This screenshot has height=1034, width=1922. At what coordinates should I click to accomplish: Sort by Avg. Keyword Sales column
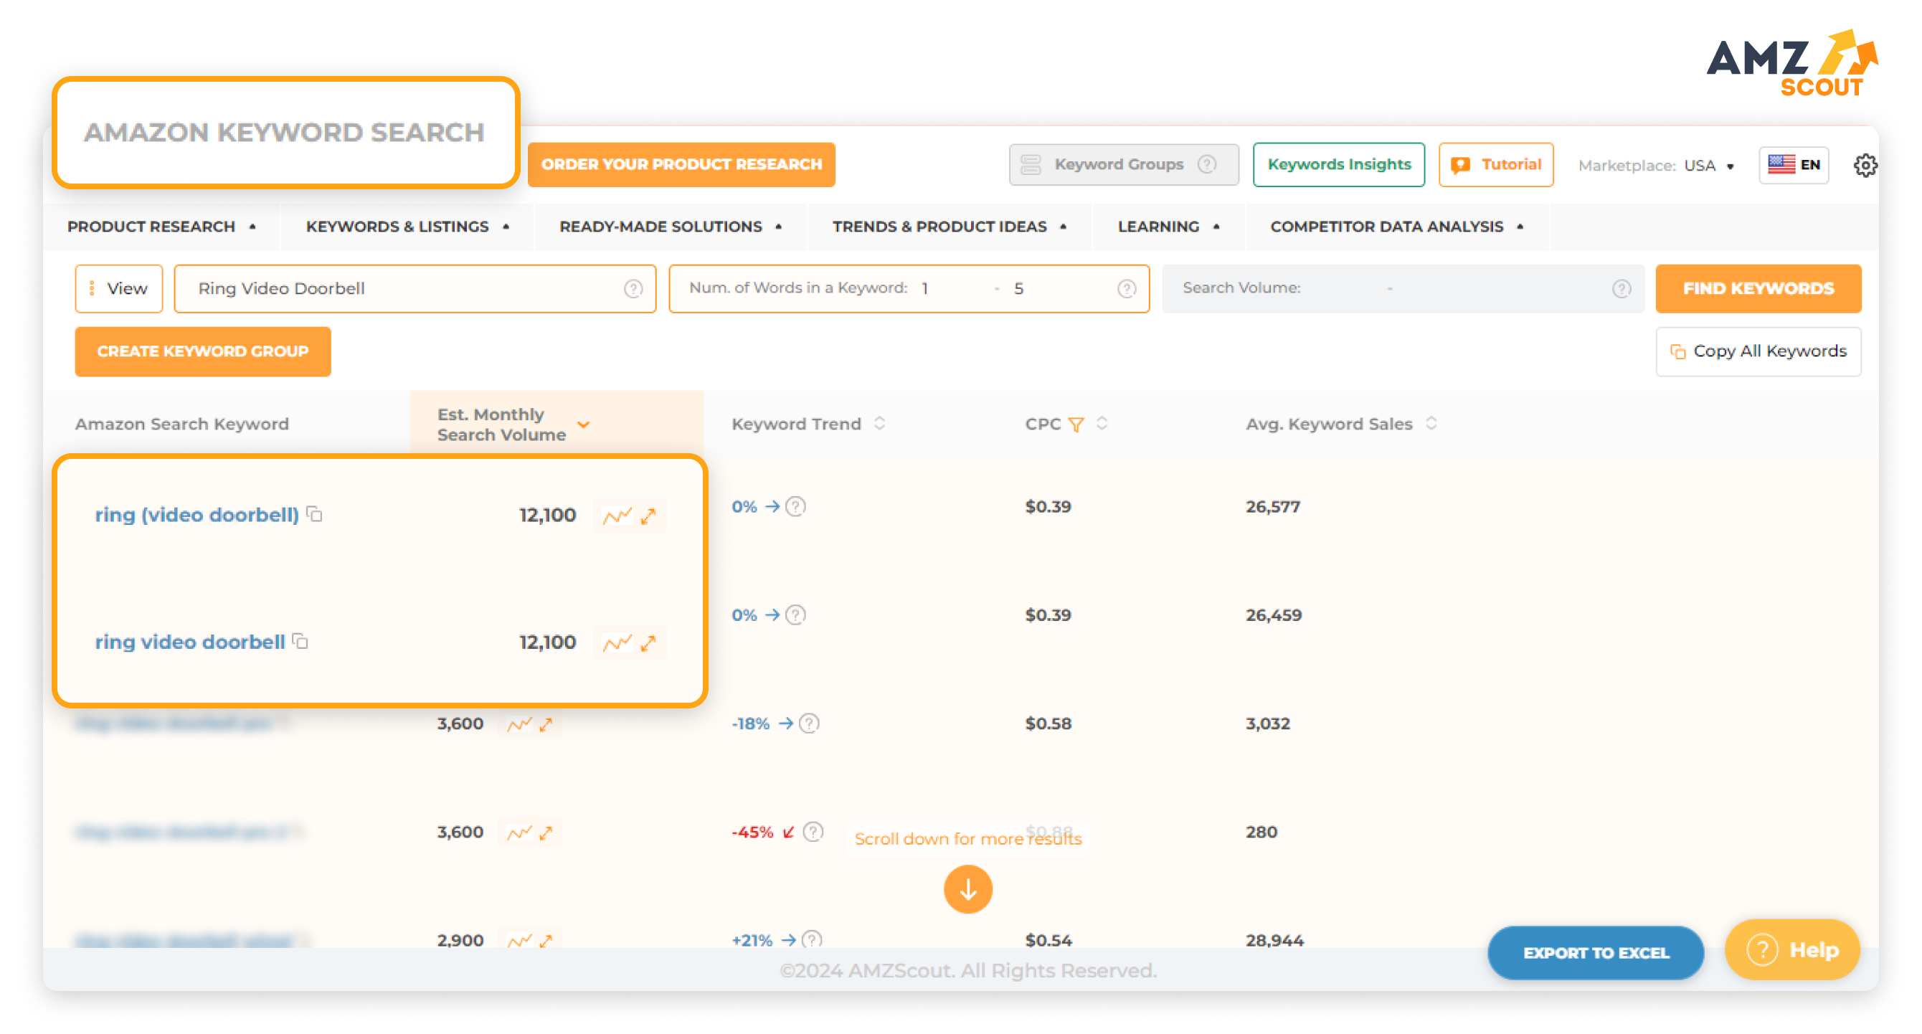pos(1430,424)
